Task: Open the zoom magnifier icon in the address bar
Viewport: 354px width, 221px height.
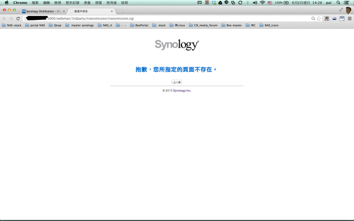Action: point(313,18)
